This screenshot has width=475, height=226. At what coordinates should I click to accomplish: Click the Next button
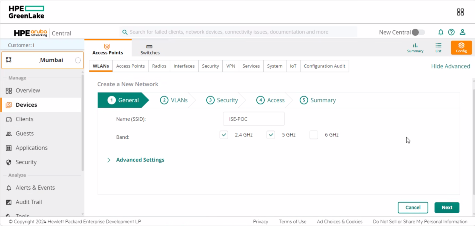click(x=447, y=208)
